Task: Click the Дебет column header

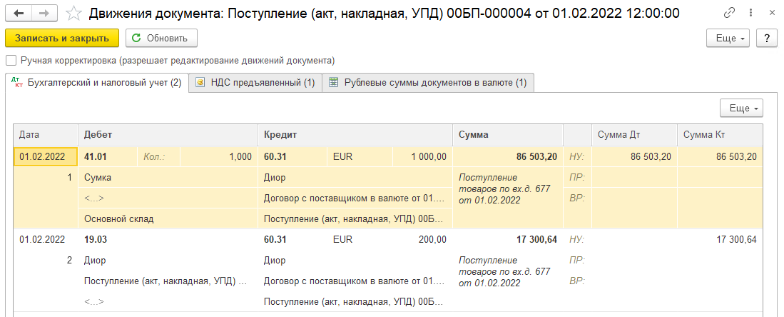Action: [x=167, y=134]
